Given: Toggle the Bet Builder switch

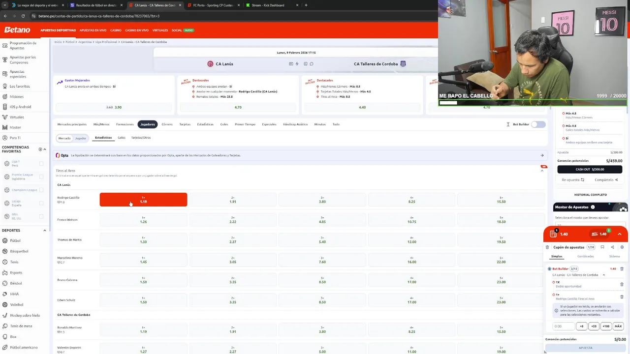Looking at the screenshot, I should pyautogui.click(x=538, y=124).
